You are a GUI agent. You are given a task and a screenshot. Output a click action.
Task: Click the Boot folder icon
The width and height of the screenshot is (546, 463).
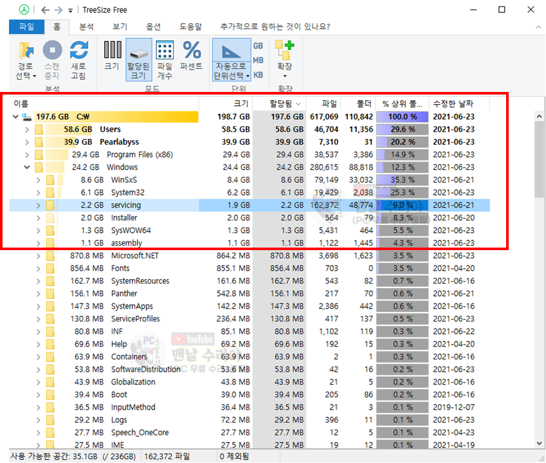click(51, 395)
